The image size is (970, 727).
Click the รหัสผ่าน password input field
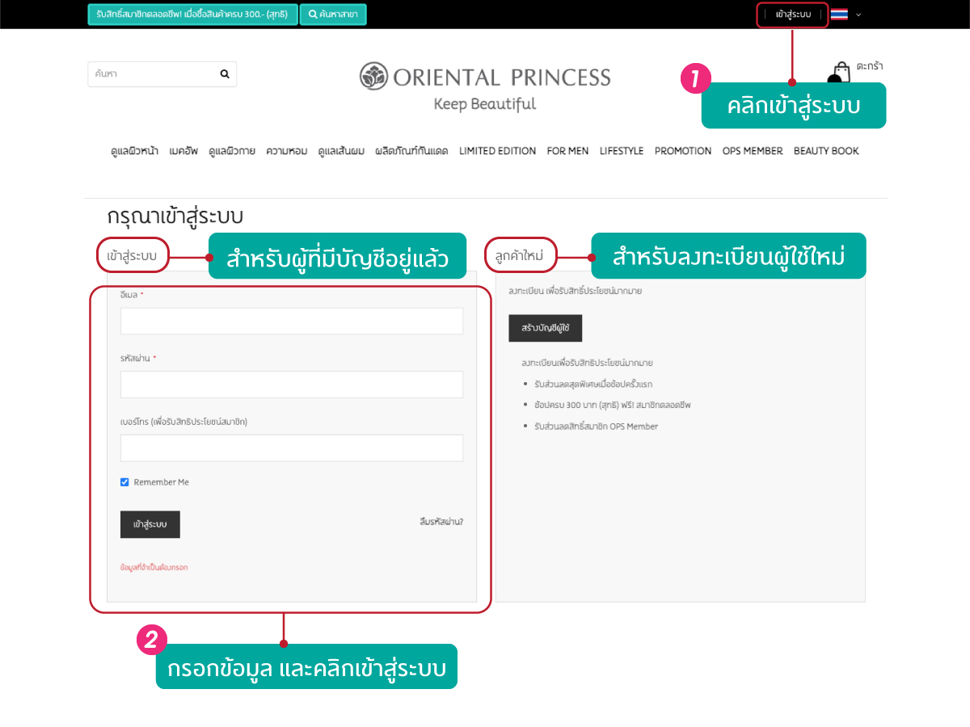[292, 385]
